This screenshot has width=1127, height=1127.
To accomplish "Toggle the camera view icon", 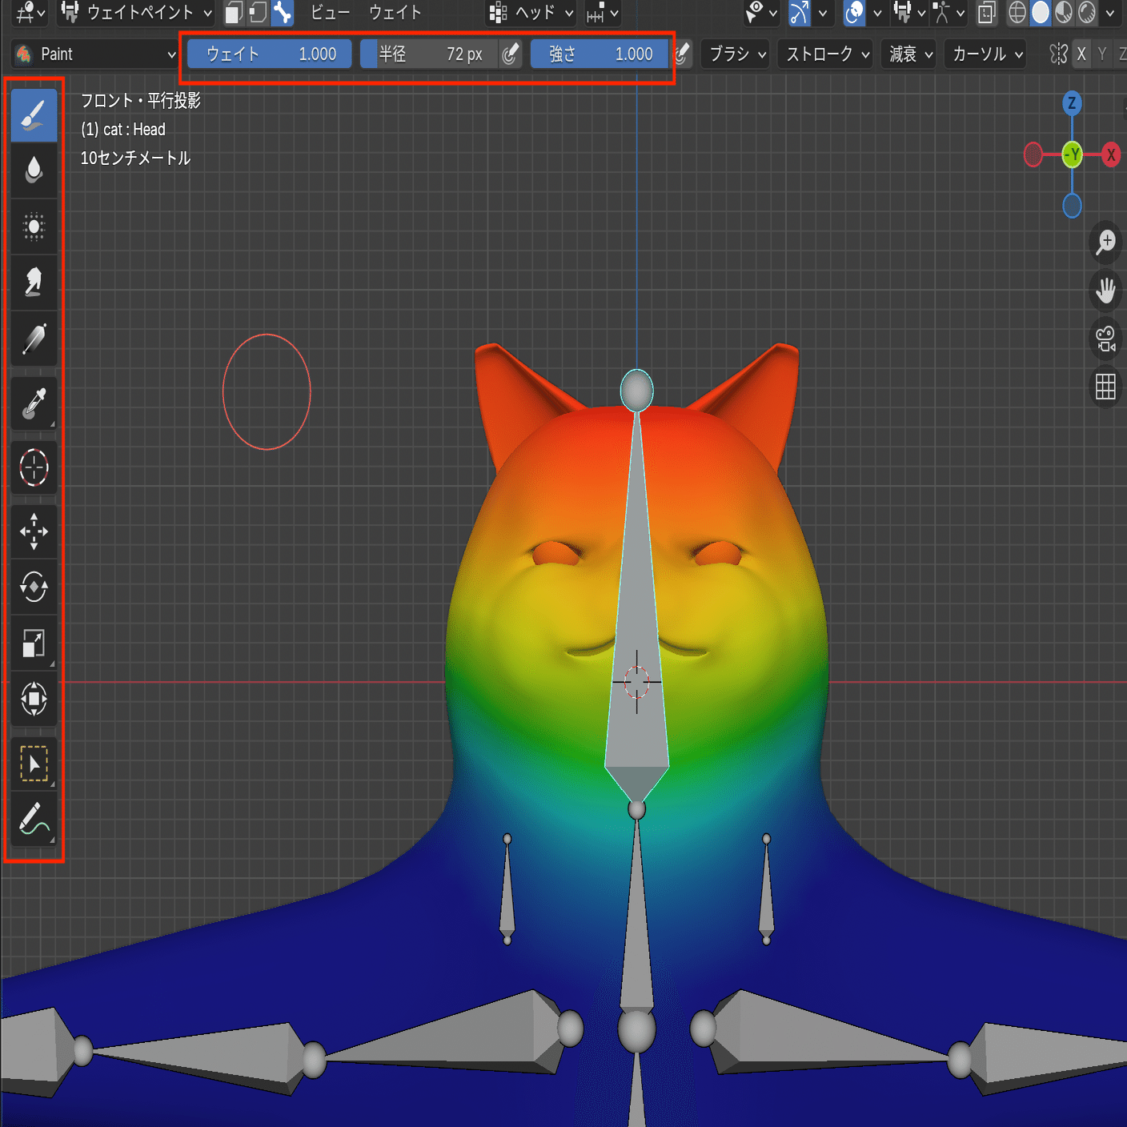I will click(1105, 339).
